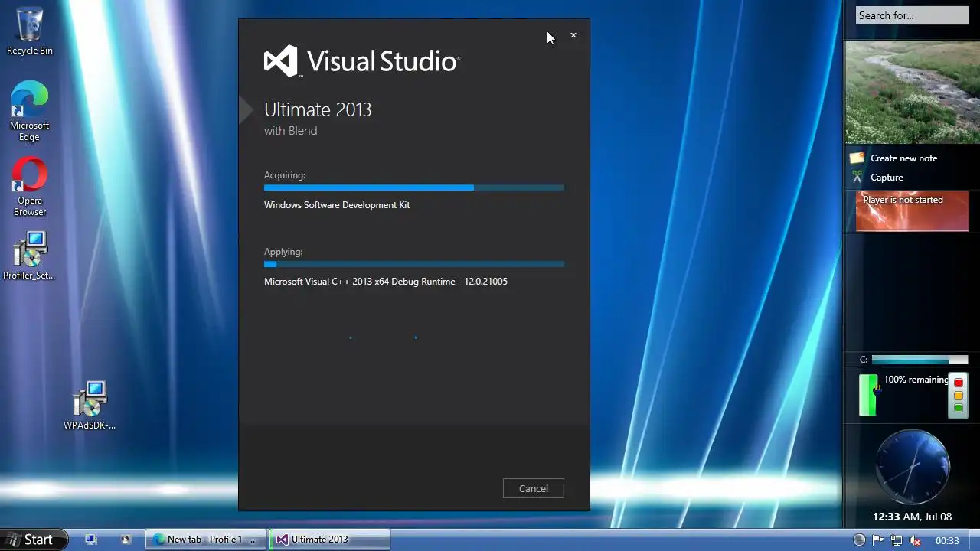This screenshot has height=551, width=980.
Task: Click the stream landscape slideshow picture
Action: pos(912,93)
